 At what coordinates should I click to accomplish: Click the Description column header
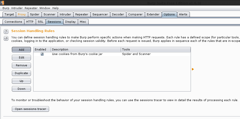[x=86, y=49]
